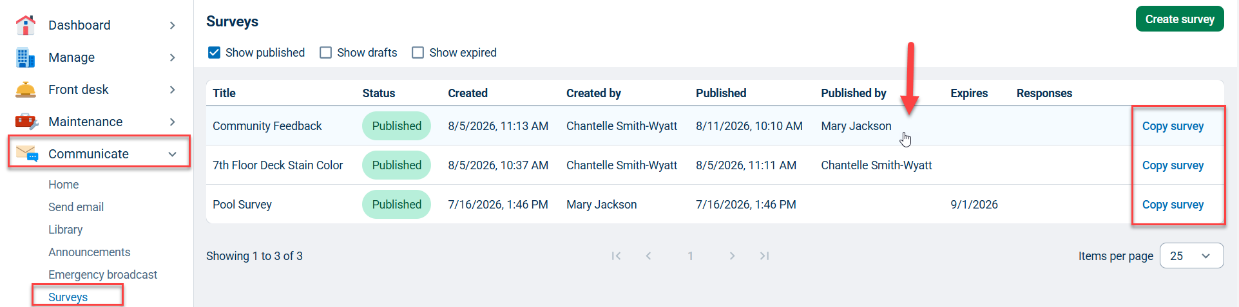Click the Manage building icon
The height and width of the screenshot is (307, 1239).
tap(26, 57)
